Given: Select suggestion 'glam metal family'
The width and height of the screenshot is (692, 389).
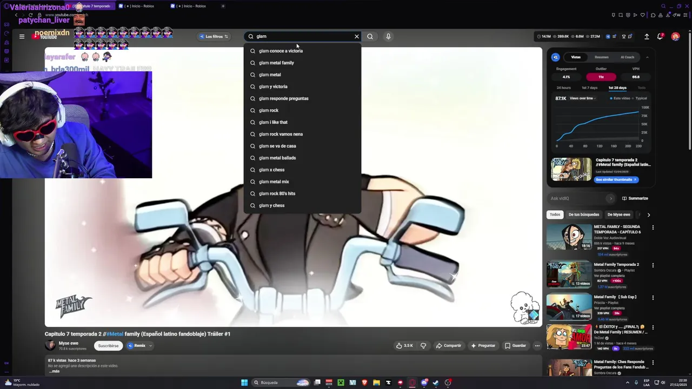Looking at the screenshot, I should click(302, 63).
